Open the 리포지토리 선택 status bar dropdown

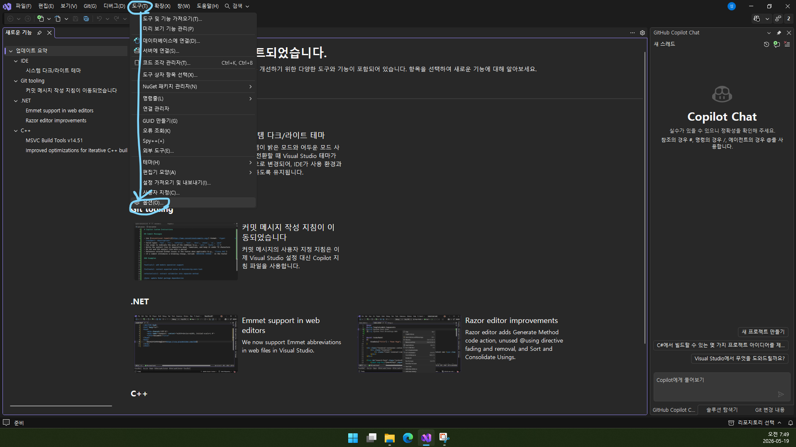pyautogui.click(x=755, y=423)
